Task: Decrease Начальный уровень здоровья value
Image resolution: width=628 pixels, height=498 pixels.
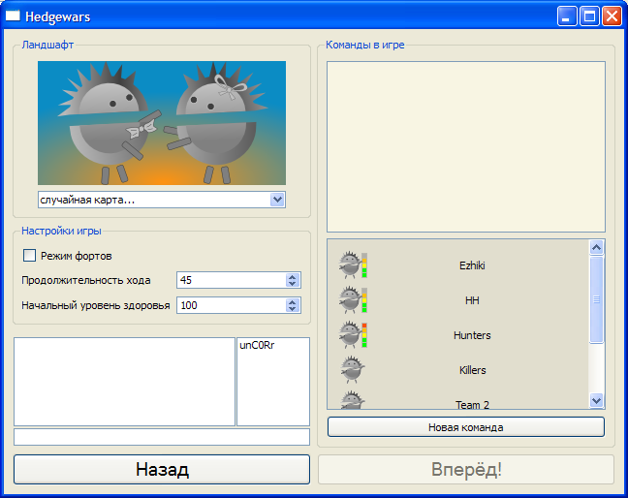Action: click(x=293, y=309)
